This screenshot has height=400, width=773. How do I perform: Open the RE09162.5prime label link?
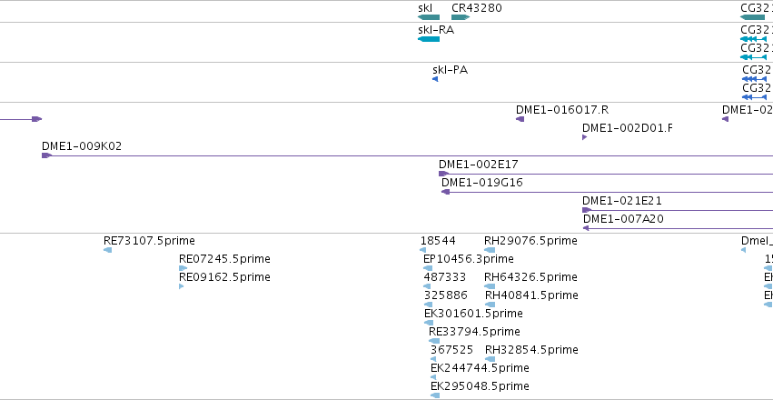tap(224, 277)
